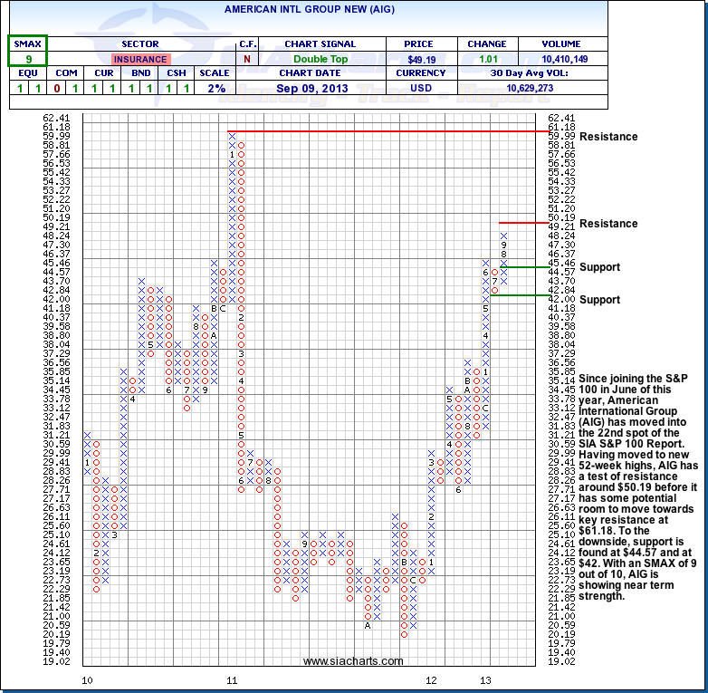Click the Resistance label near 50.19
This screenshot has height=693, width=708.
608,224
